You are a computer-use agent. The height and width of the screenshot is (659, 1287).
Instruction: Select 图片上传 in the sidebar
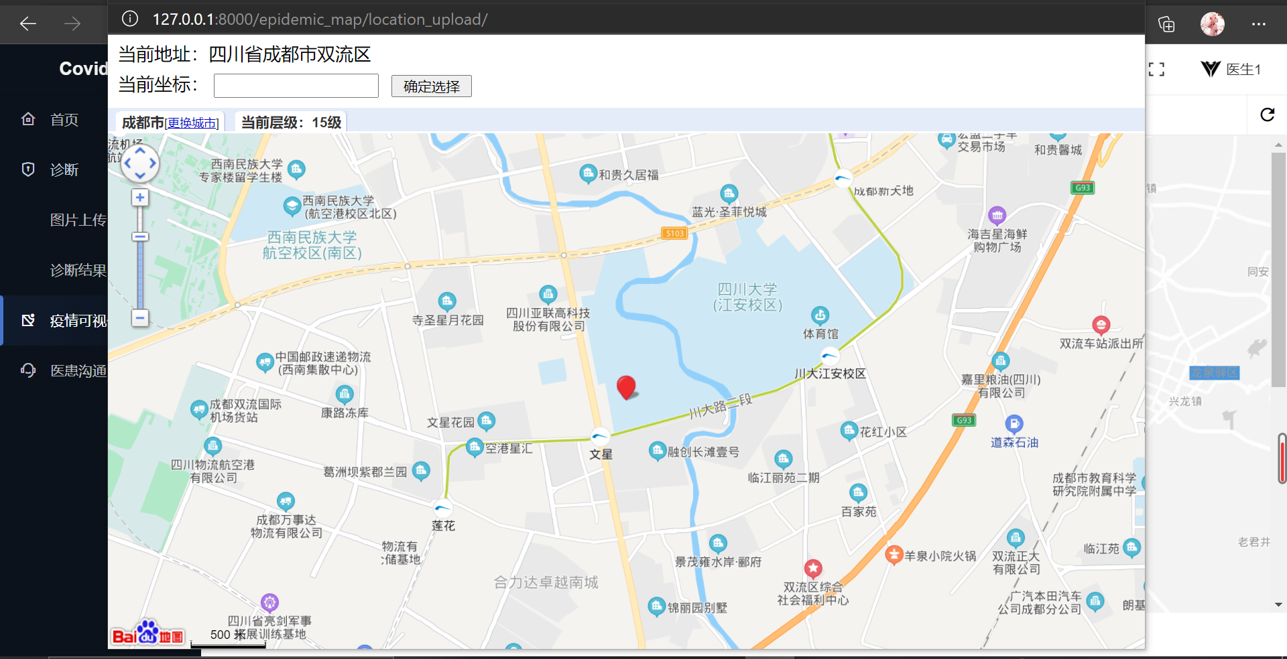[x=78, y=220]
